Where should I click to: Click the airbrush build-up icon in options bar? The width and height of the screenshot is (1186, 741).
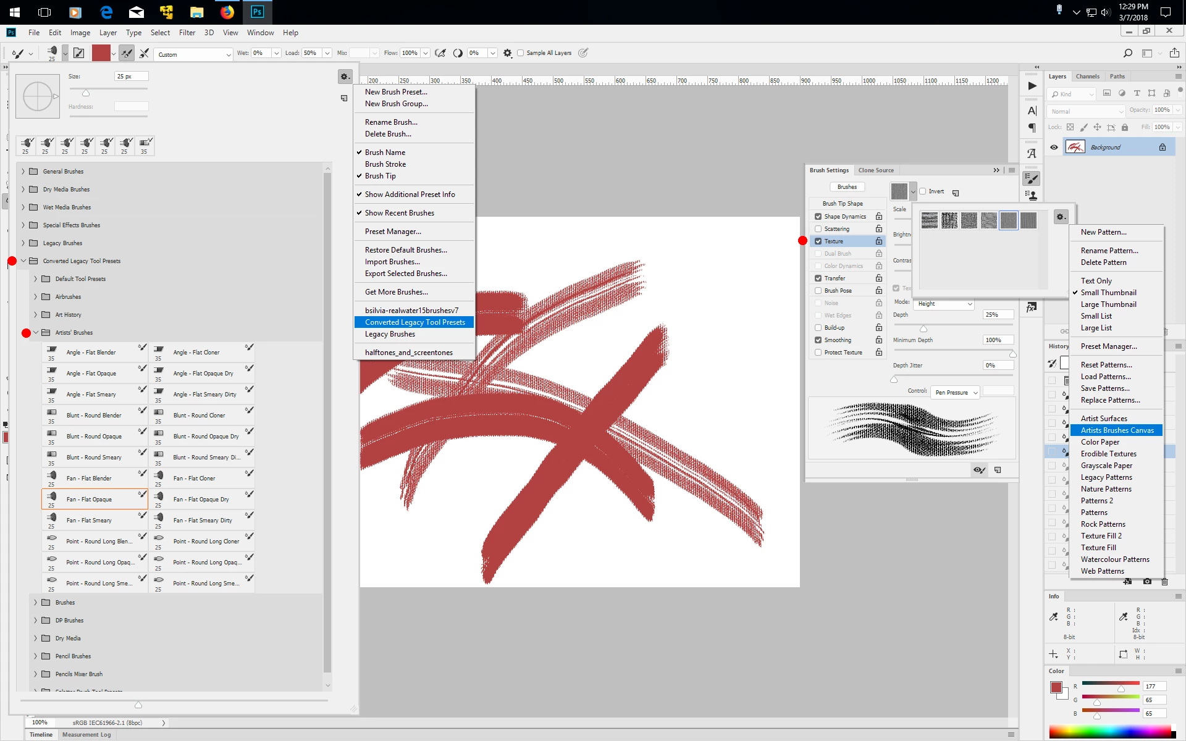(440, 53)
